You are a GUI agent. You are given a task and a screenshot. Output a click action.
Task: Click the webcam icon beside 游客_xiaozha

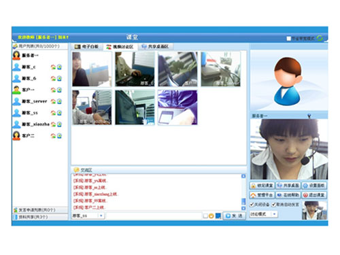pyautogui.click(x=59, y=124)
